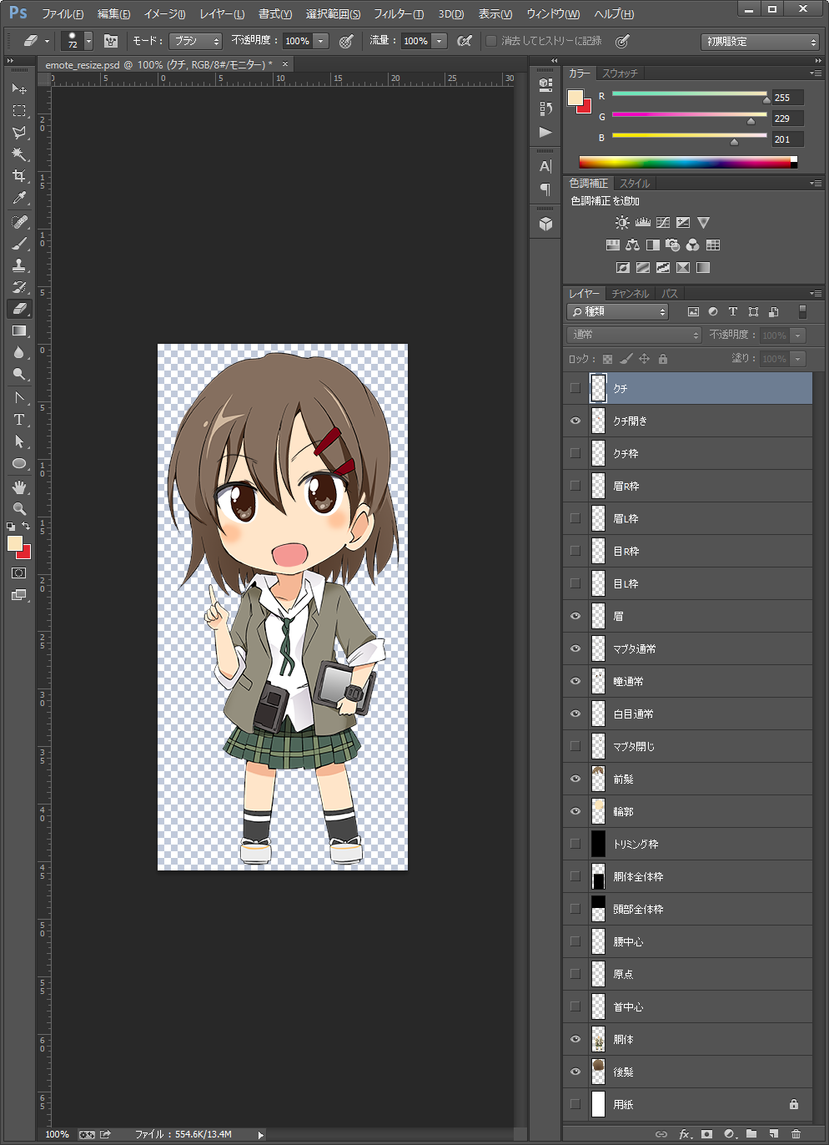Activate the Zoom tool in toolbox
Screen dimensions: 829x1145
[18, 508]
